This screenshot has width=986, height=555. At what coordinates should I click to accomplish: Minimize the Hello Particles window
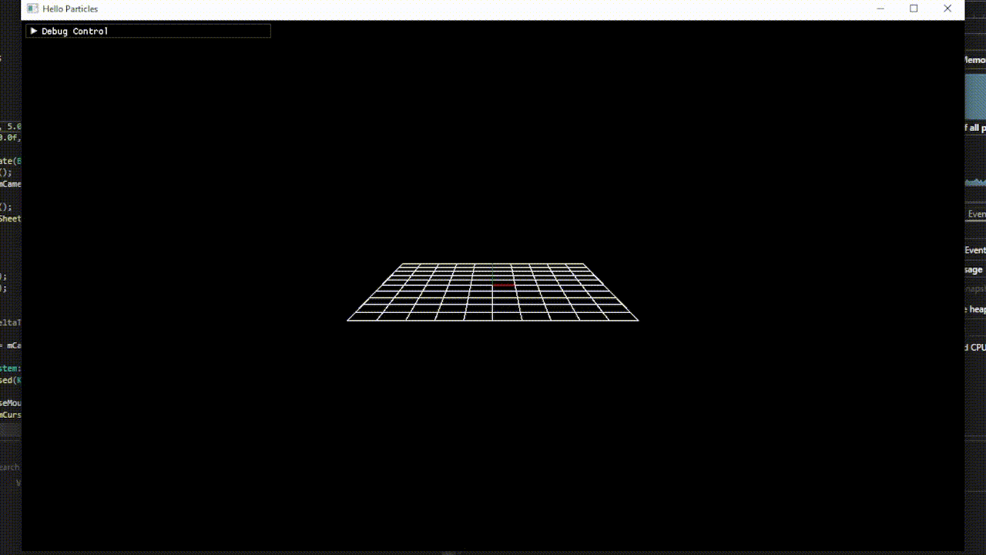click(880, 8)
